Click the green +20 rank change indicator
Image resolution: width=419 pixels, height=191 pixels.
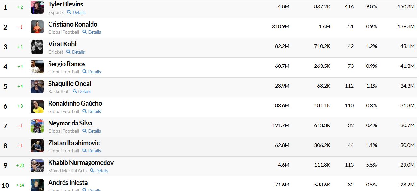(20, 165)
